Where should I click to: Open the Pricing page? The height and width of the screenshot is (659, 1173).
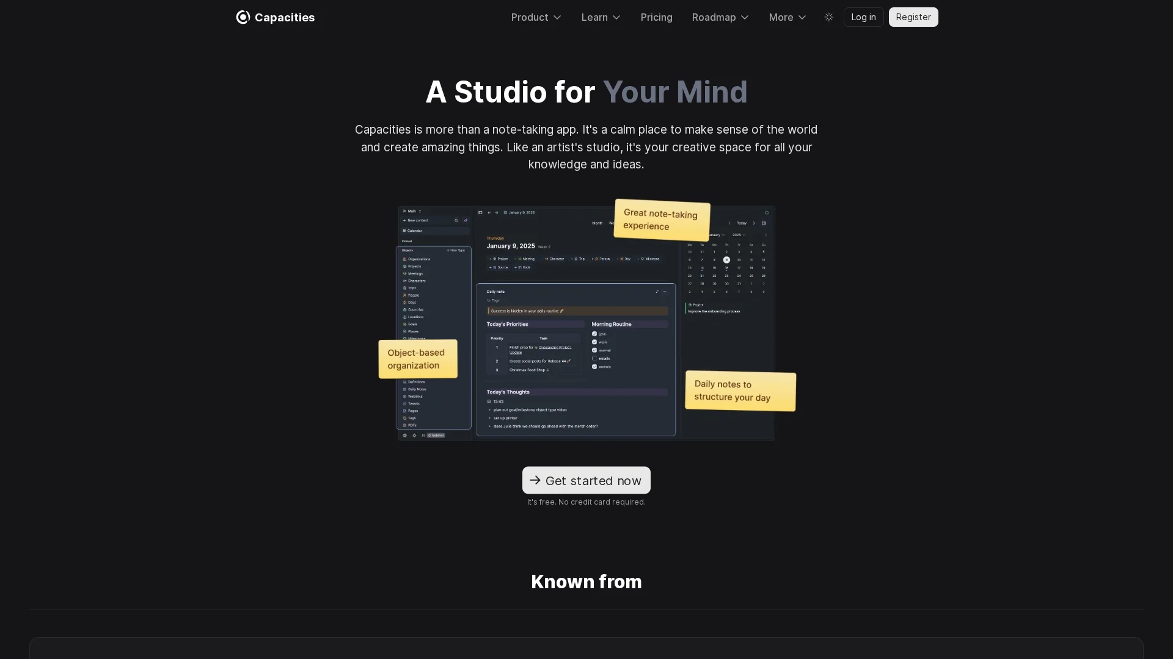click(x=656, y=17)
